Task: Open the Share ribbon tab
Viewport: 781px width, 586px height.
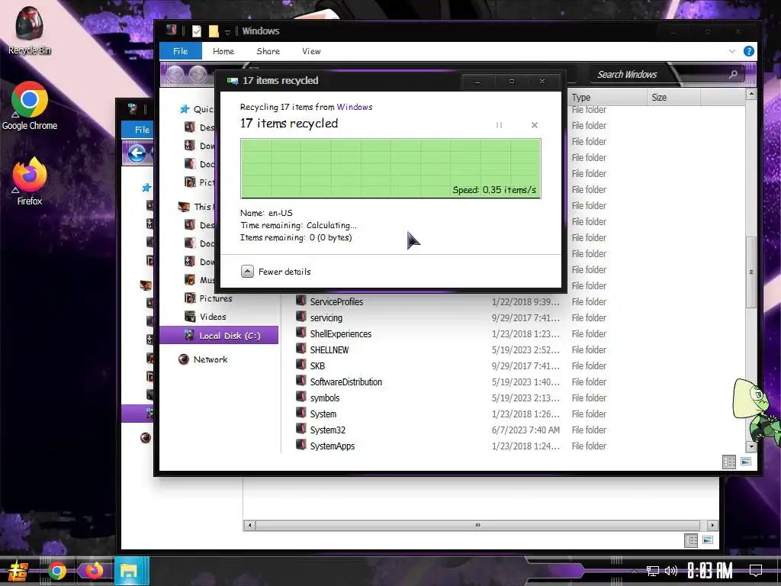Action: (x=268, y=51)
